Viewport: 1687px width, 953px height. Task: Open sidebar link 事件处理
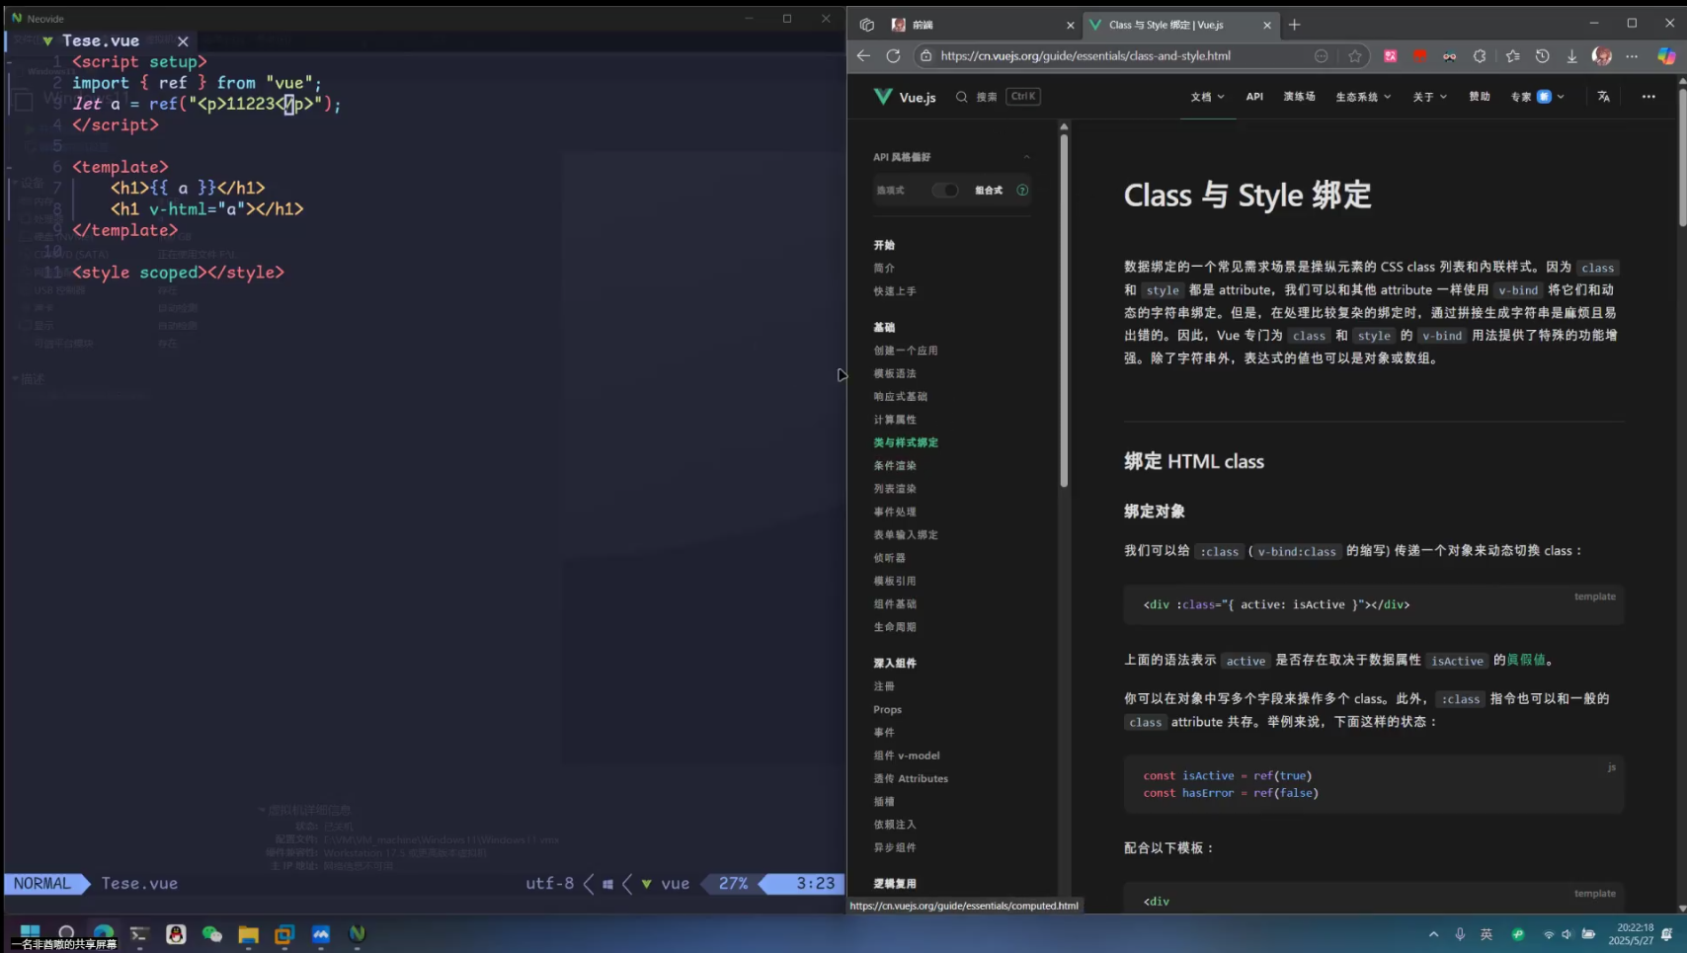click(895, 512)
